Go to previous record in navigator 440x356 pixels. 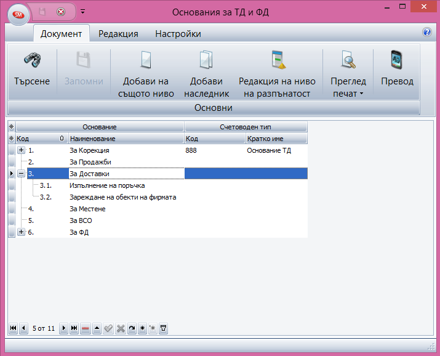tap(23, 328)
